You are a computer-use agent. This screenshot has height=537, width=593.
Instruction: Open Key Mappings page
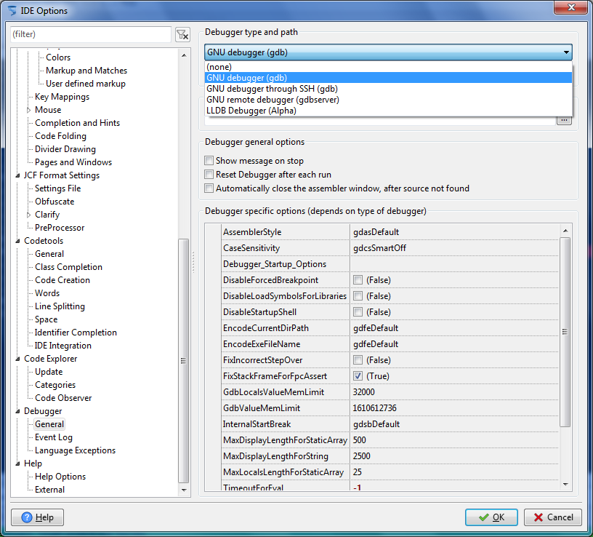pos(62,97)
